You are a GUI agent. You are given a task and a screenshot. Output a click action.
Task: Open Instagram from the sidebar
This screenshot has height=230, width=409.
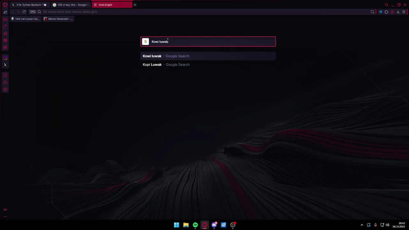tap(5, 58)
